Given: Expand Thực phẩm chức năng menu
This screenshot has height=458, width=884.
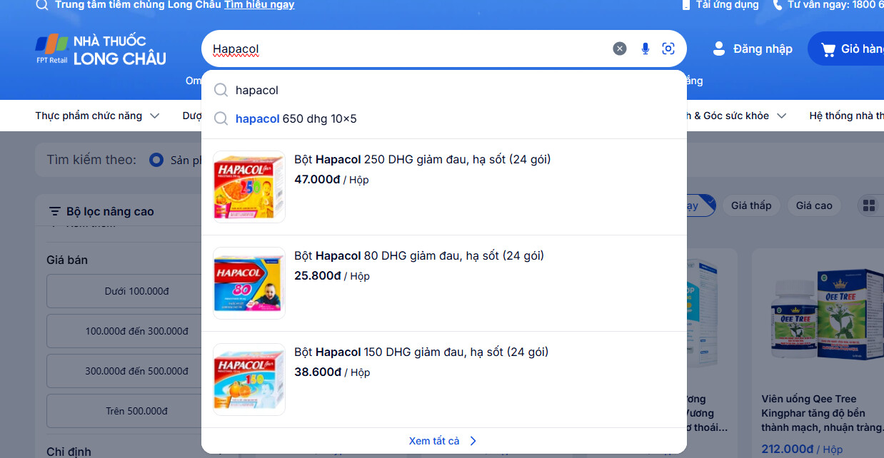Looking at the screenshot, I should [x=97, y=116].
